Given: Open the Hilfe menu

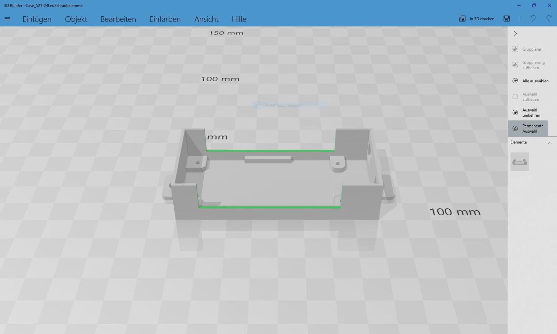Looking at the screenshot, I should [239, 19].
